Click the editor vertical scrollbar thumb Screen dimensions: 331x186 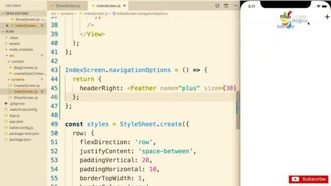coord(238,110)
